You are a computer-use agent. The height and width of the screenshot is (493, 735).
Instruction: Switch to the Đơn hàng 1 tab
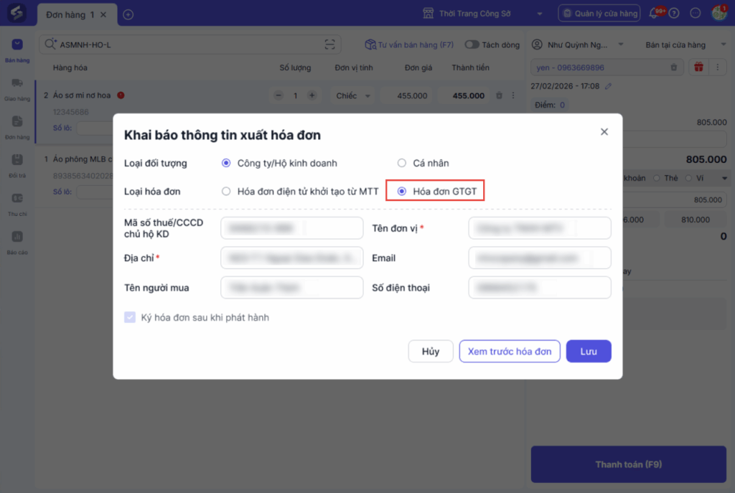[70, 14]
